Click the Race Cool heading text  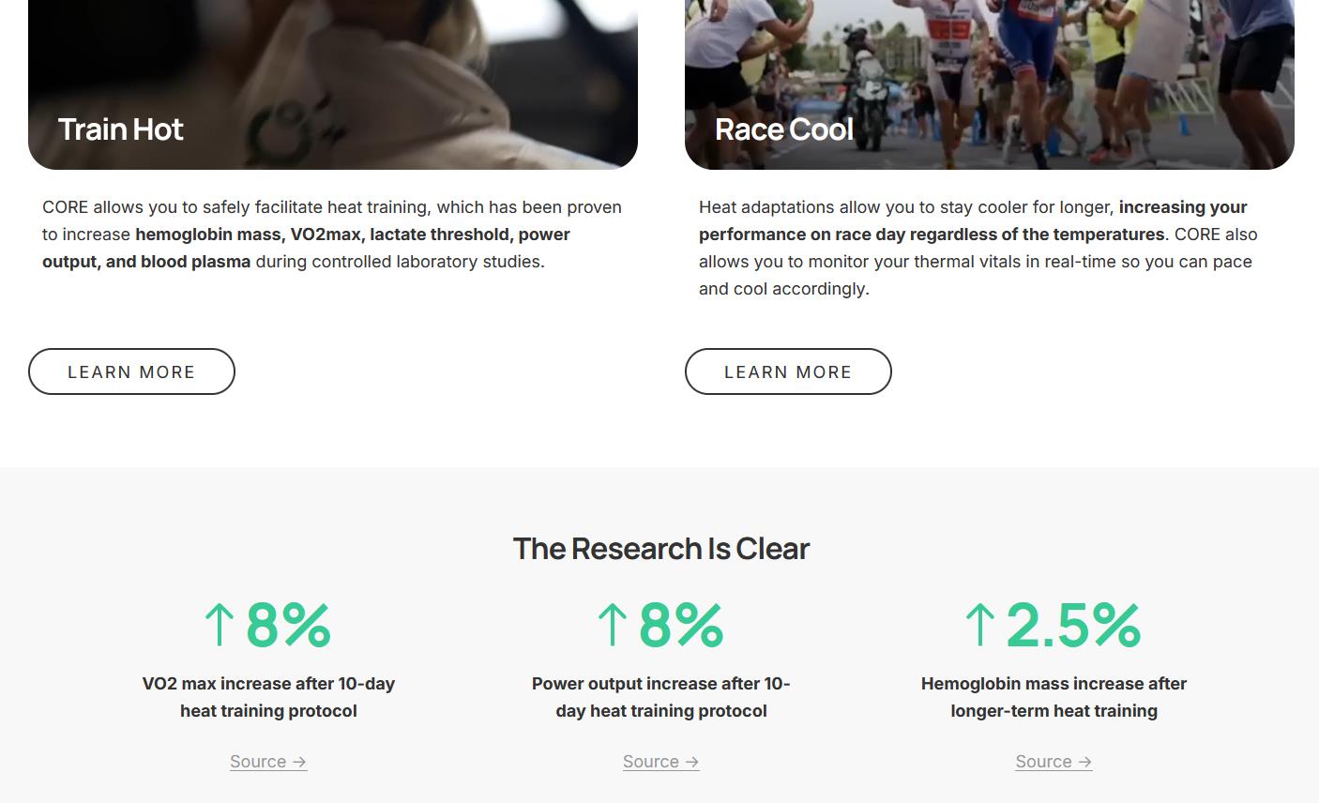tap(784, 129)
